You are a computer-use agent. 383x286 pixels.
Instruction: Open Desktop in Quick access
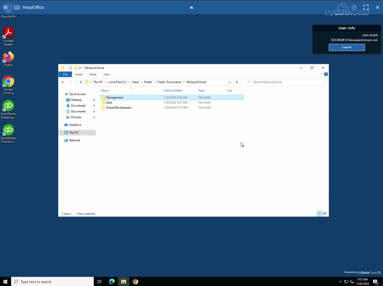pyautogui.click(x=76, y=100)
